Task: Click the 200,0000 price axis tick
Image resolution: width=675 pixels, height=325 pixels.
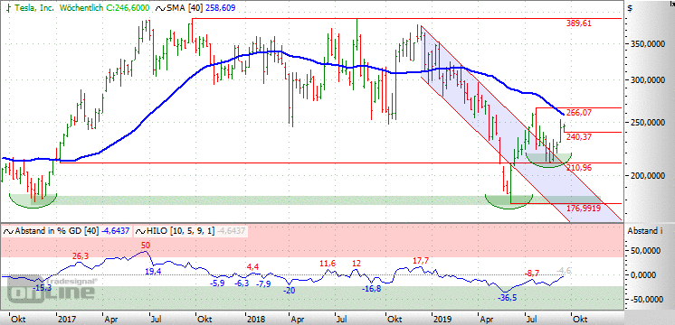Action: (x=649, y=175)
